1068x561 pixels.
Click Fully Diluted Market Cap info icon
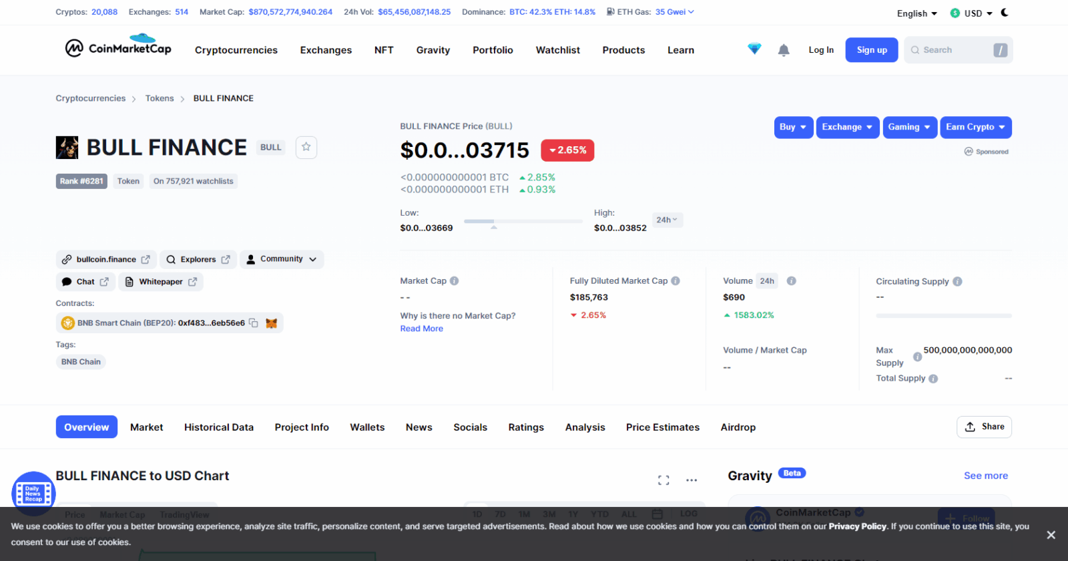[676, 281]
